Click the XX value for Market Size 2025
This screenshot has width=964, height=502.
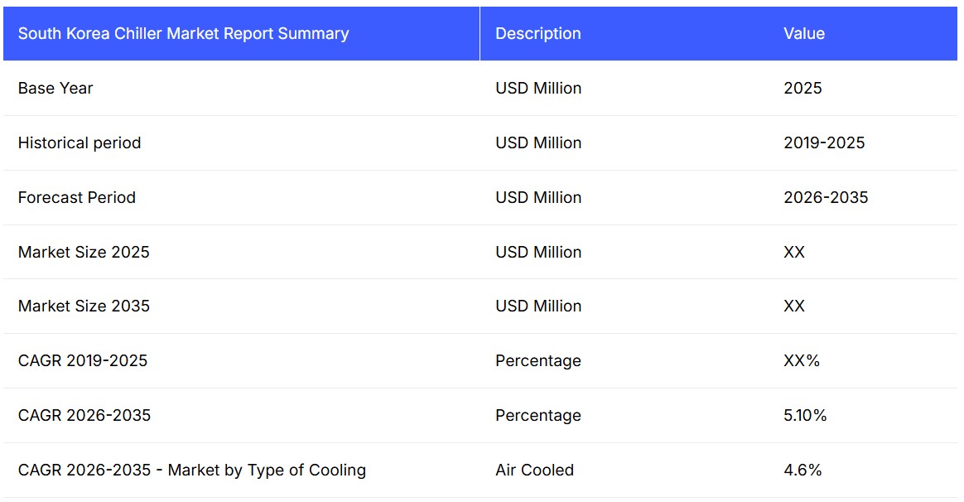(794, 253)
